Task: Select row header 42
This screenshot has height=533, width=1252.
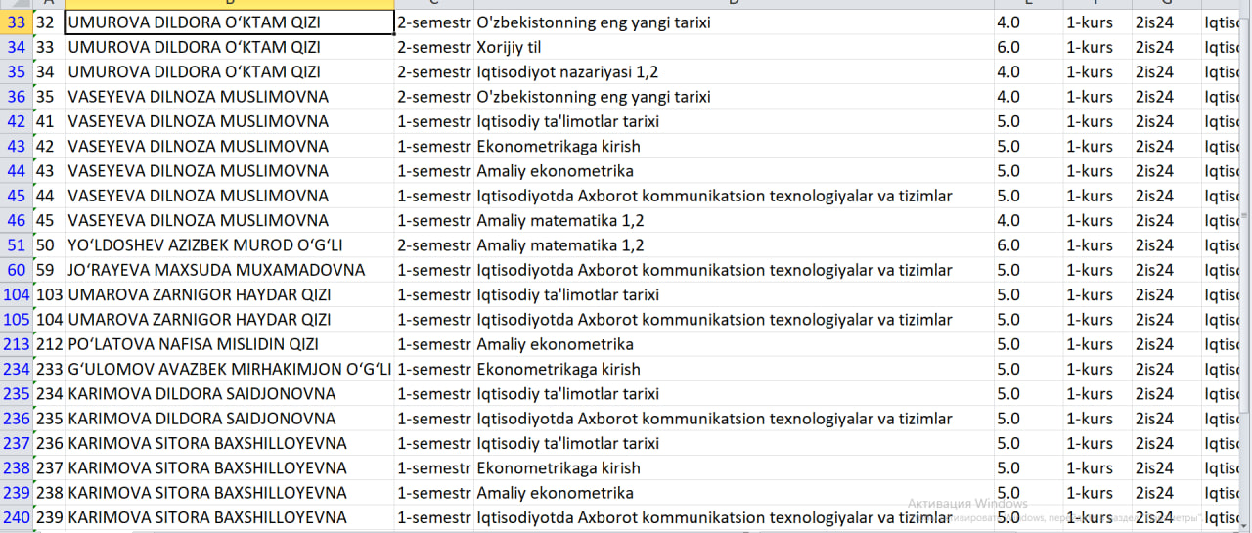Action: pos(16,121)
